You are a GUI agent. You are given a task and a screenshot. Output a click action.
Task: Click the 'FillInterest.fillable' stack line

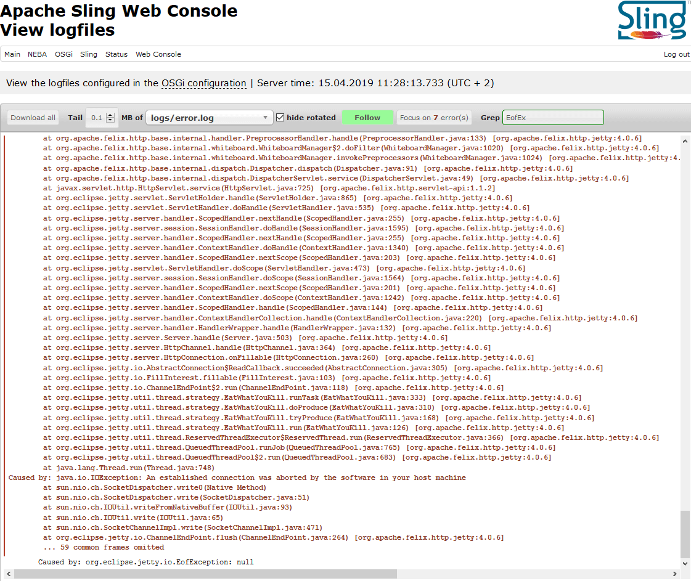(x=267, y=378)
